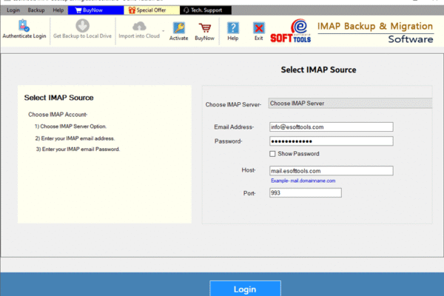
Task: Click the Activate key icon
Action: coord(178,28)
